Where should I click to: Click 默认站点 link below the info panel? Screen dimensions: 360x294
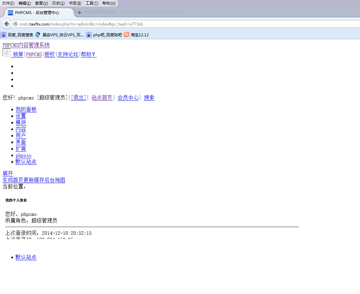point(26,257)
